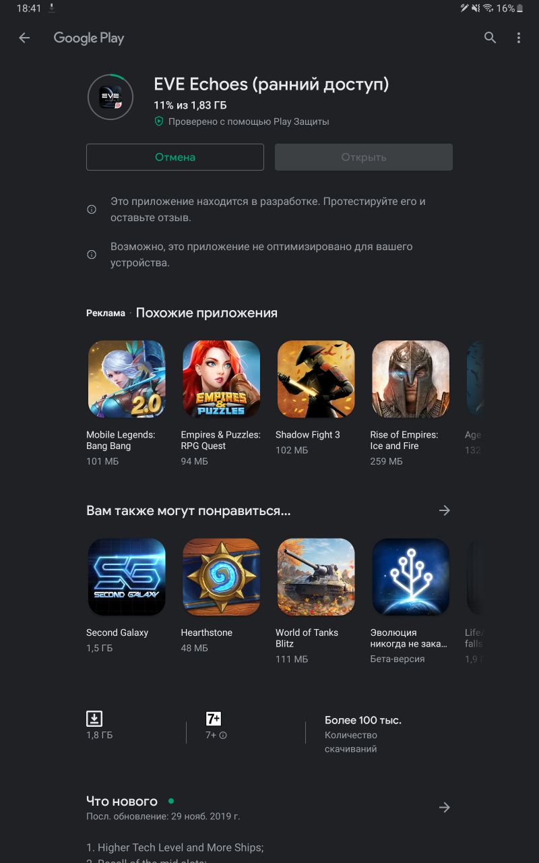Open the search magnifier icon
This screenshot has height=863, width=539.
point(490,38)
